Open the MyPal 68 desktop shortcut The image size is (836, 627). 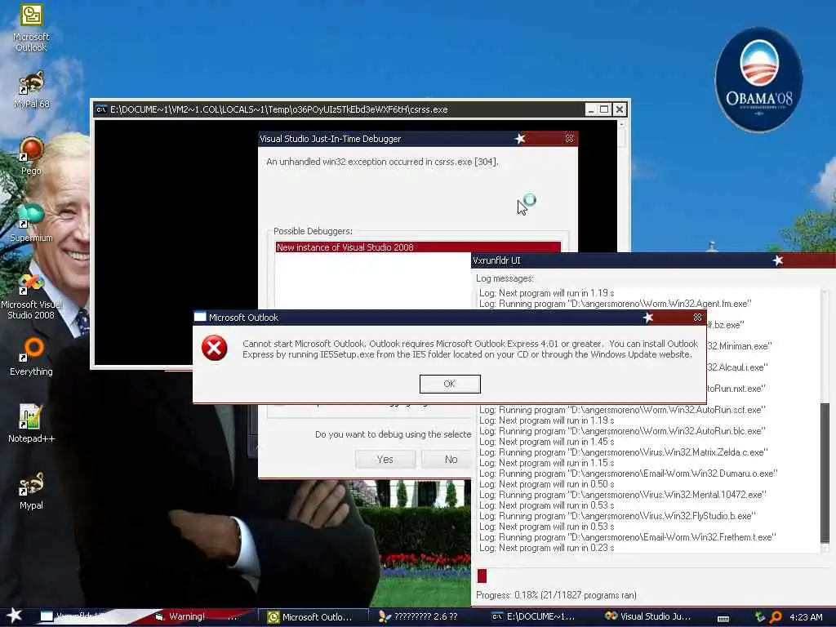point(31,90)
